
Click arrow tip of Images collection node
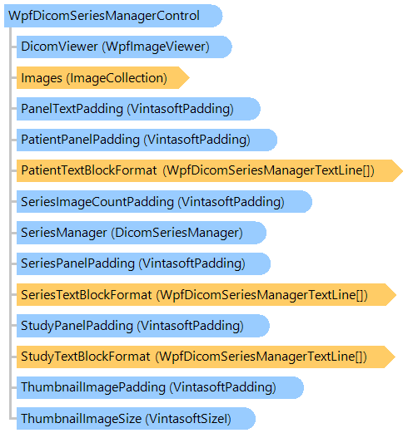[x=184, y=78]
